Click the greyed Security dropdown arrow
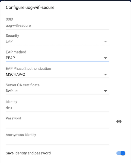Screen dimensions: 131x163 106,42
